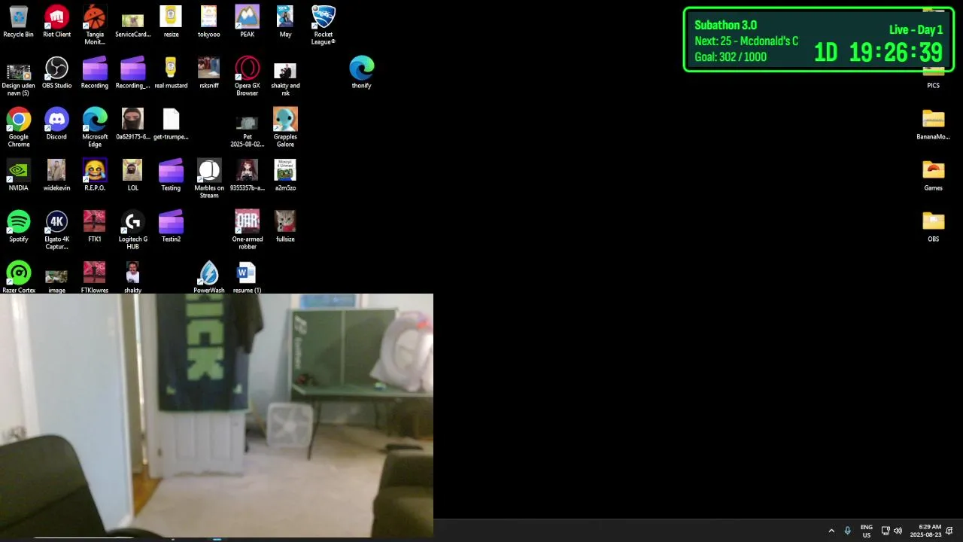Select the Testing video file
This screenshot has height=542, width=963.
coord(171,175)
